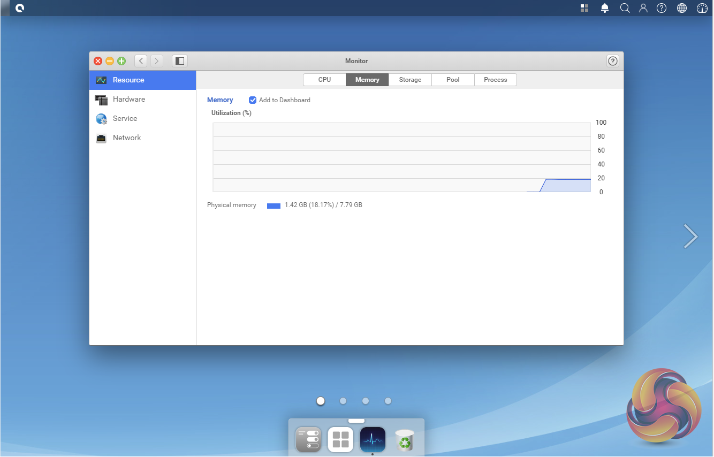714x457 pixels.
Task: Switch to the Storage tab
Action: 410,80
